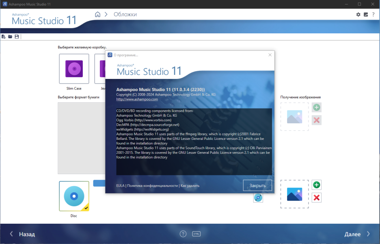Click the vivid image placeholder with dashed border

click(294, 194)
